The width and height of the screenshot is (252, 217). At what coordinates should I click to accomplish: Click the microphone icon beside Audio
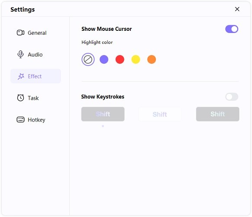20,54
